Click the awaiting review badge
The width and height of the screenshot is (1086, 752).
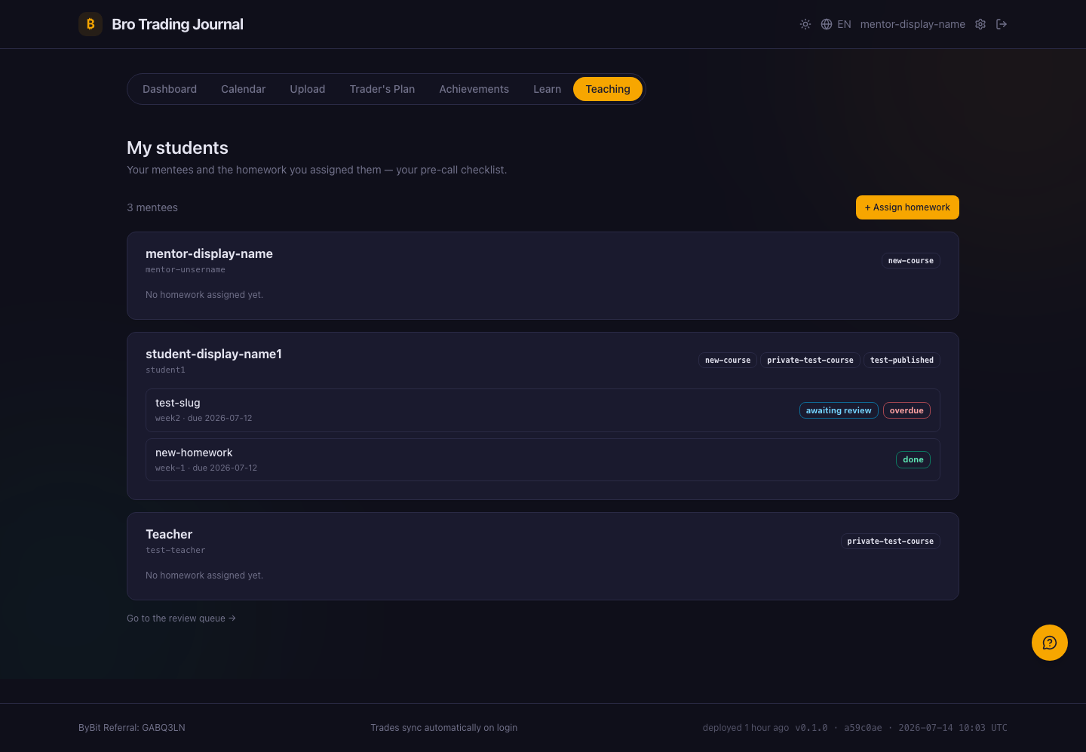[839, 410]
